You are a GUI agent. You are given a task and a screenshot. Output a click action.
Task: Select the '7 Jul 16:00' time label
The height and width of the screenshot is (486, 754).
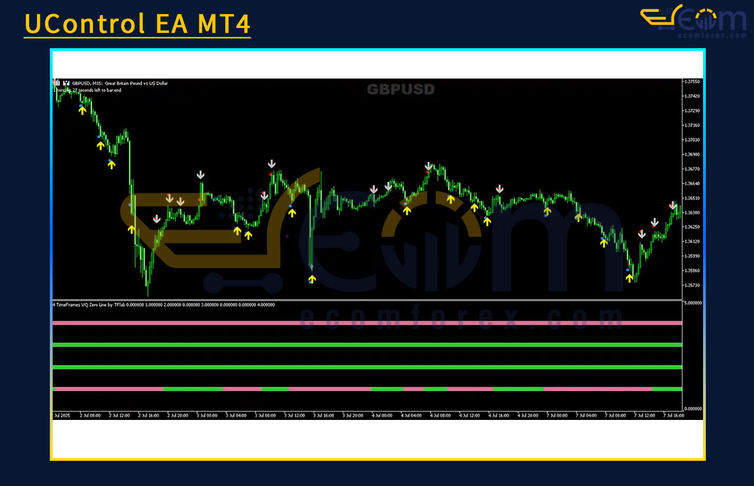point(673,415)
